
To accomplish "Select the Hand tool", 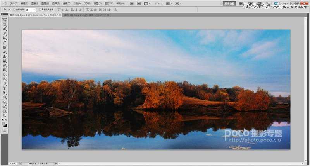I will coord(4,111).
